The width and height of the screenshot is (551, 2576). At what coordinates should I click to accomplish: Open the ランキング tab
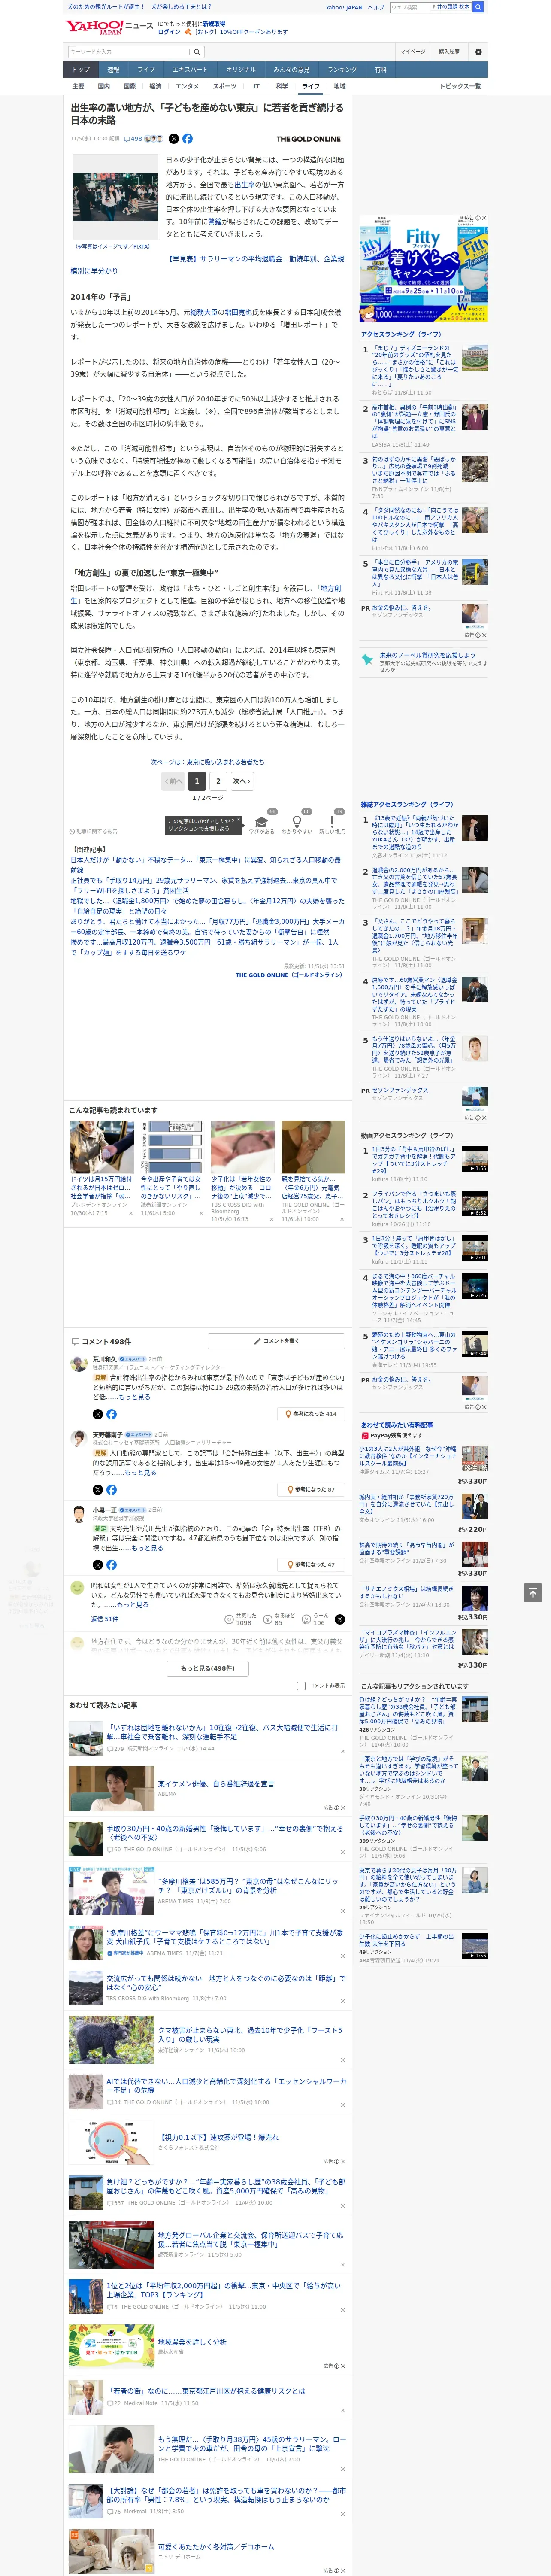coord(342,69)
